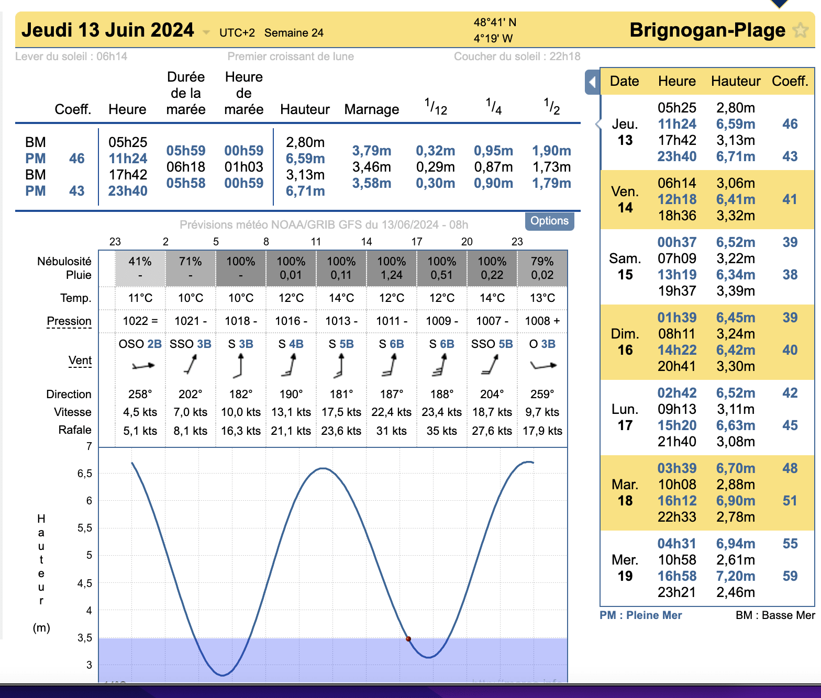Screen dimensions: 821x698
Task: Select Mer. 19 in the tide calendar
Action: [x=625, y=568]
